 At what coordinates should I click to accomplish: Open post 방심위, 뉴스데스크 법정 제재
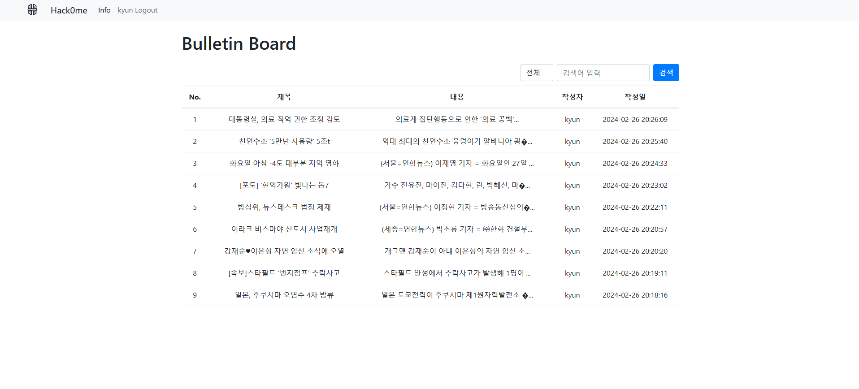[x=284, y=207]
